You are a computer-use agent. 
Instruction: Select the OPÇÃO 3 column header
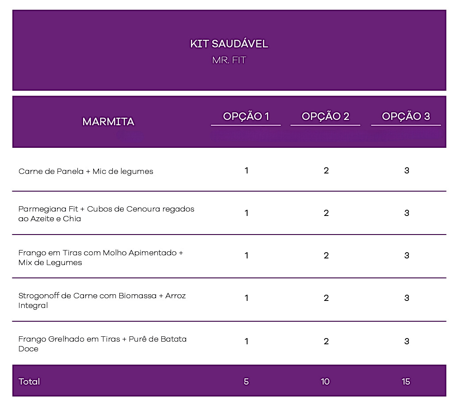pyautogui.click(x=406, y=116)
